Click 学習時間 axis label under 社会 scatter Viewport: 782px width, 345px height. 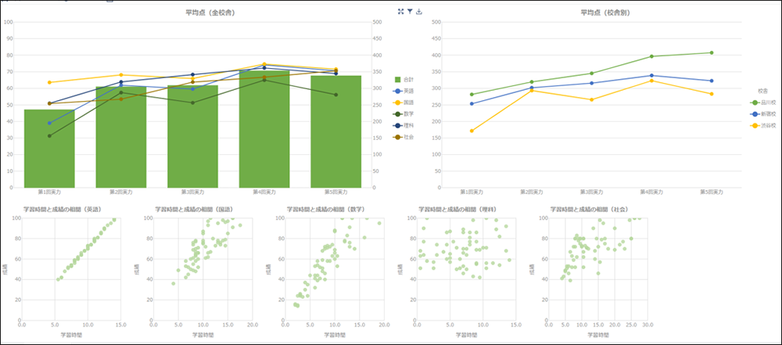point(597,334)
